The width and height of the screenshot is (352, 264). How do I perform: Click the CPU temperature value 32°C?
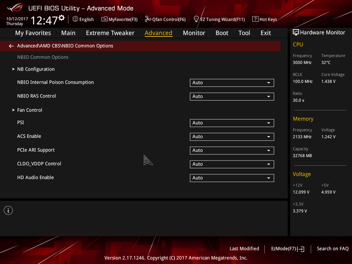pyautogui.click(x=326, y=63)
